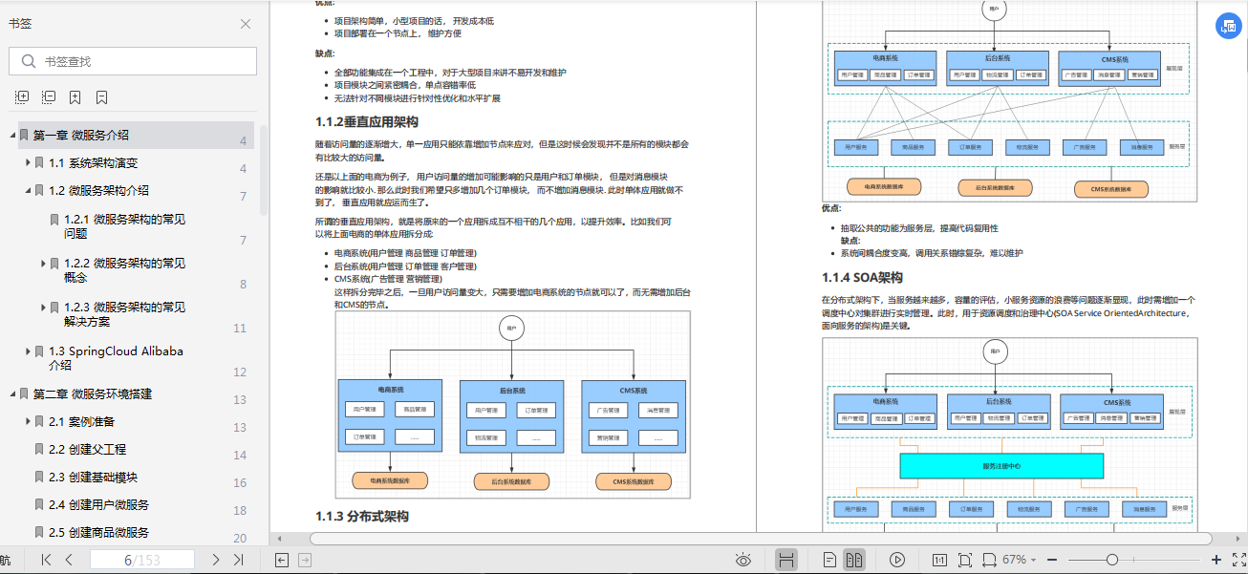1248x574 pixels.
Task: Expand the 1.1 系统架构演变 node
Action: coord(28,162)
